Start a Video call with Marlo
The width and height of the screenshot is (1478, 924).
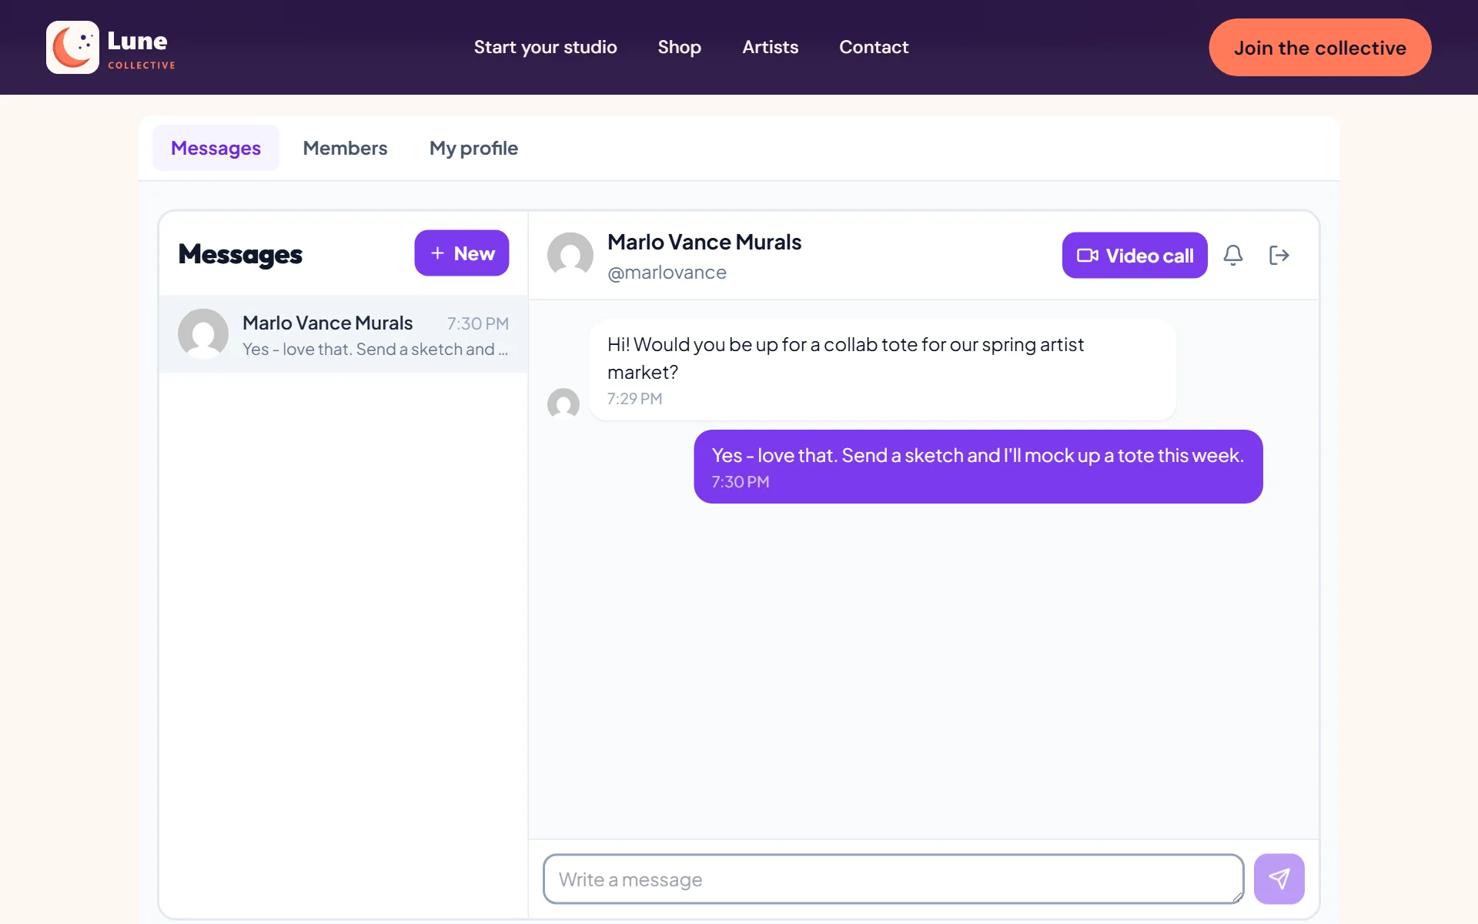click(1135, 255)
